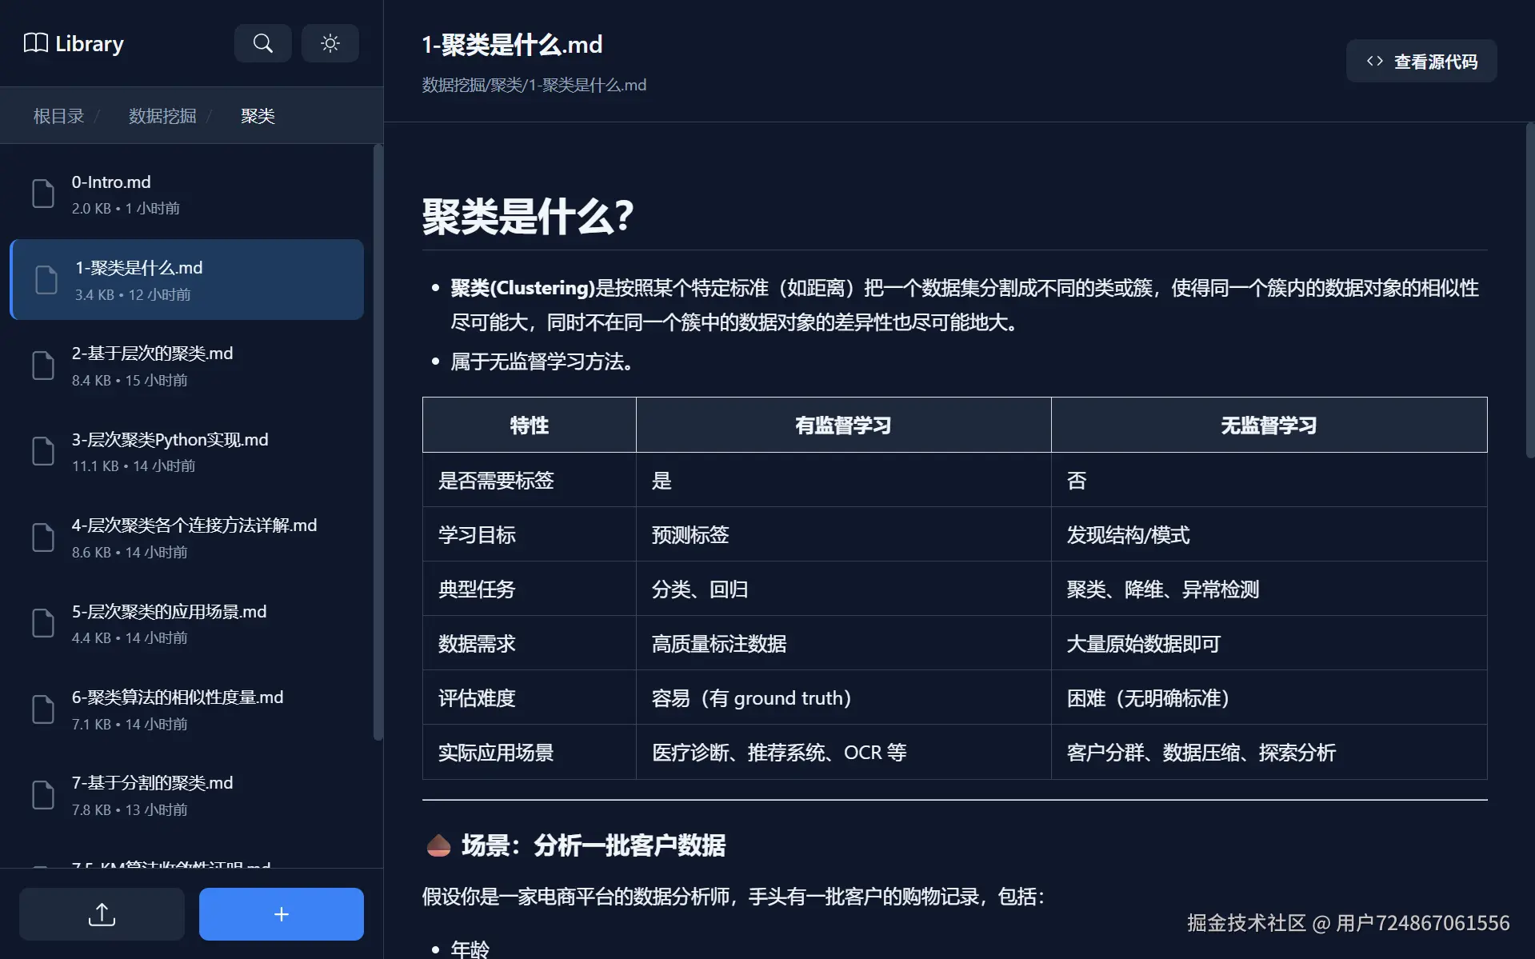Click the file icon beside 5-层次聚类的应用场景.md
This screenshot has width=1535, height=959.
pos(43,623)
